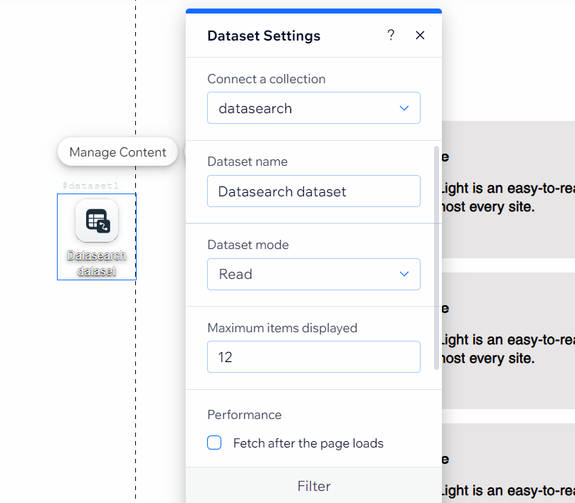The image size is (575, 503).
Task: Click the settings panel vertical scrollbar
Action: 437,256
